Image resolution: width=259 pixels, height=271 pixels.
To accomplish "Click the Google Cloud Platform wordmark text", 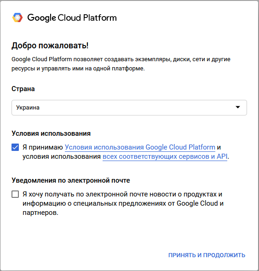I will [x=72, y=18].
